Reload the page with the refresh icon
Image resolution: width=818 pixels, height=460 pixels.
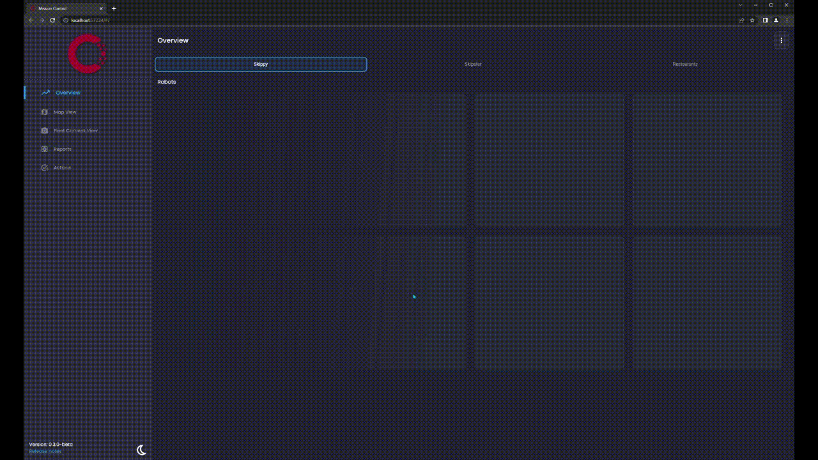click(x=52, y=20)
